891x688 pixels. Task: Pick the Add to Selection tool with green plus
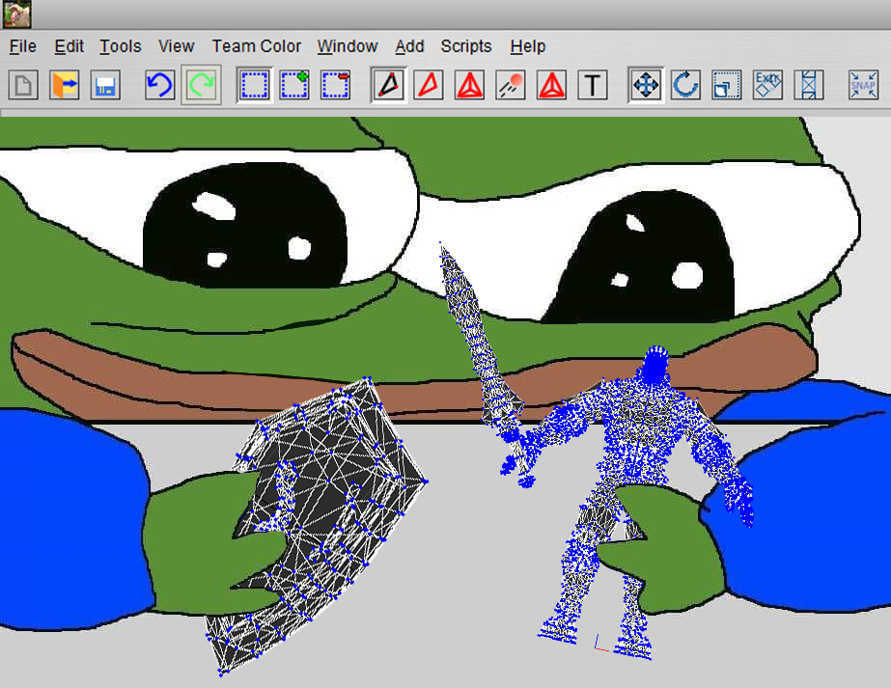tap(294, 85)
